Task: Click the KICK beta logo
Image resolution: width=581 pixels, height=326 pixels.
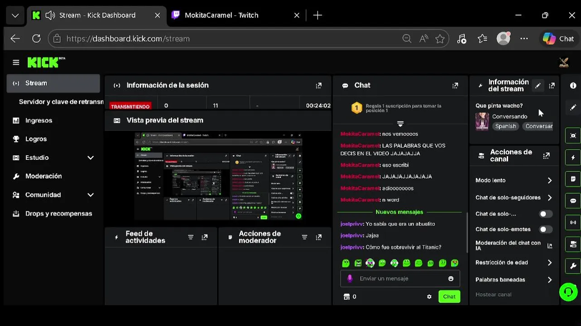Action: [x=46, y=62]
